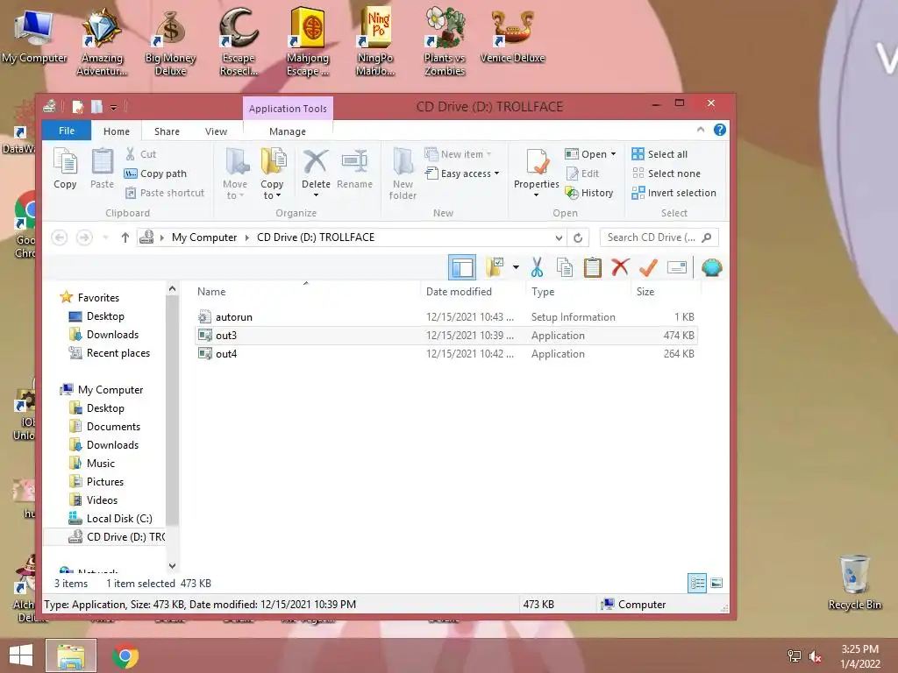The height and width of the screenshot is (673, 898).
Task: Click the scissors Cut toolbar icon
Action: point(537,267)
